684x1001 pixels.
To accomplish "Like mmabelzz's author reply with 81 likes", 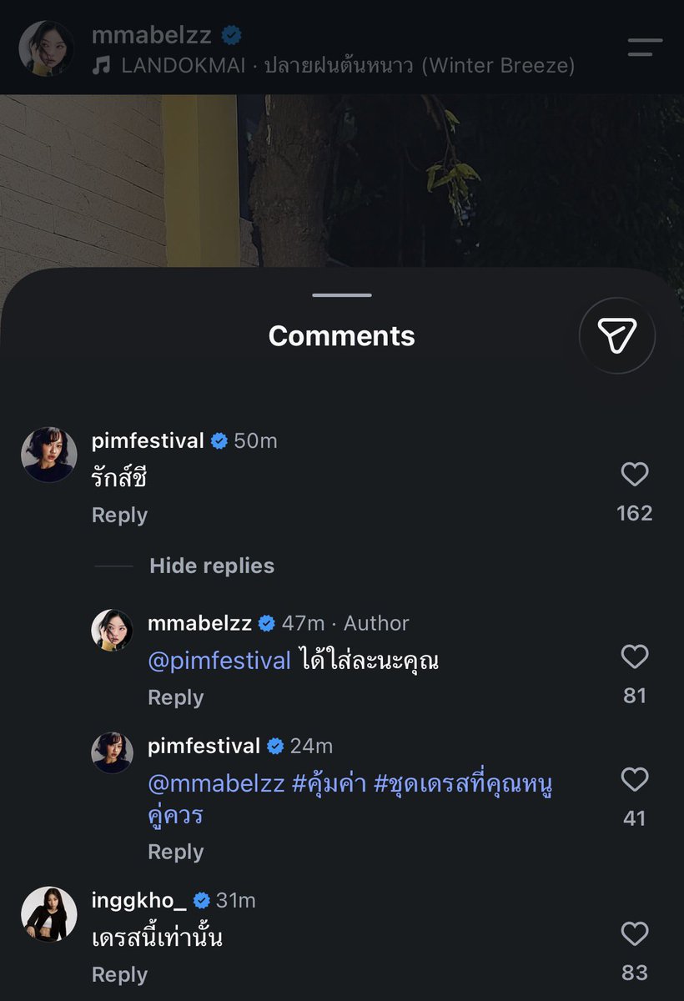I will [635, 657].
